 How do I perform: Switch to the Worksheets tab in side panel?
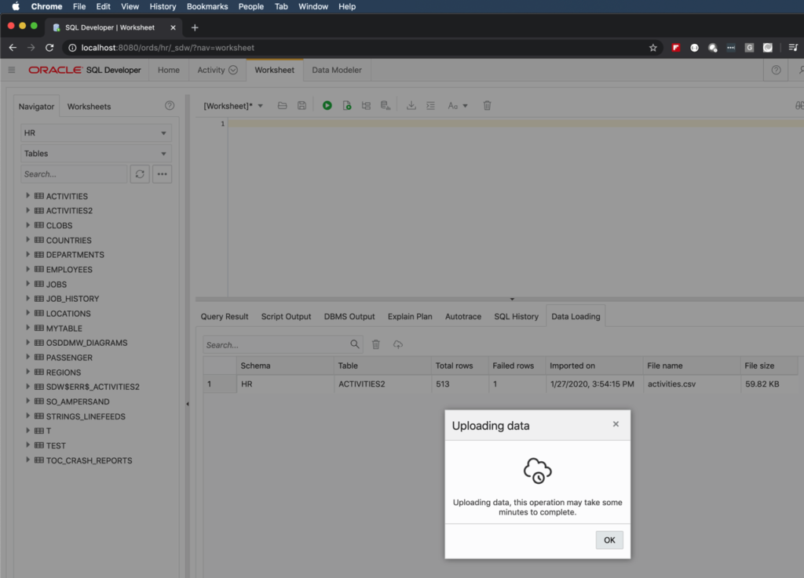(x=90, y=107)
